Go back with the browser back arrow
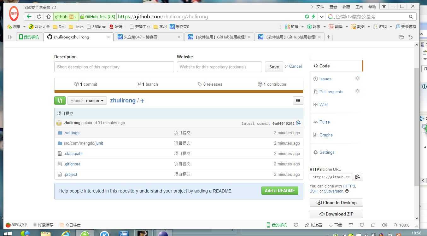 click(29, 17)
